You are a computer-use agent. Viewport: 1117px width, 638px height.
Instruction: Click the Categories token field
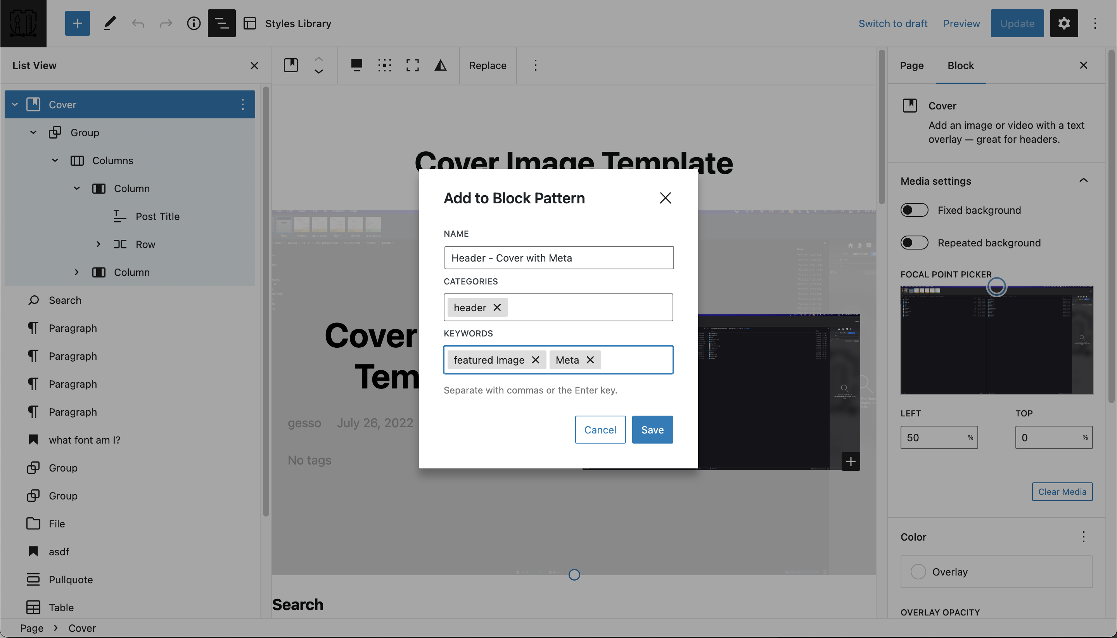558,307
